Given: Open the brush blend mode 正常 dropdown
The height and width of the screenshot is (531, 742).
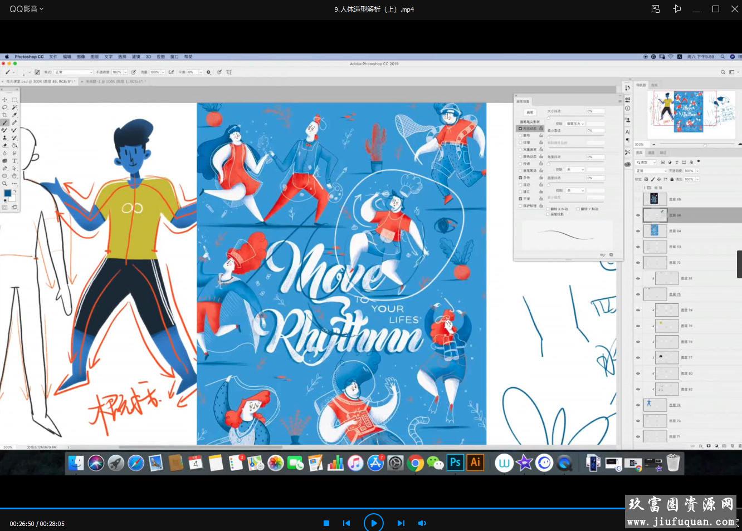Looking at the screenshot, I should tap(73, 72).
